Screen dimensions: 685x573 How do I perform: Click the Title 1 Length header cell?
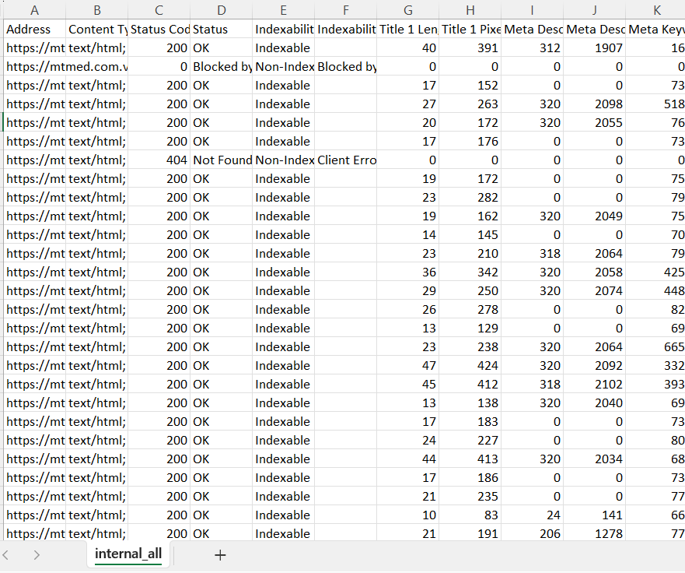coord(407,29)
